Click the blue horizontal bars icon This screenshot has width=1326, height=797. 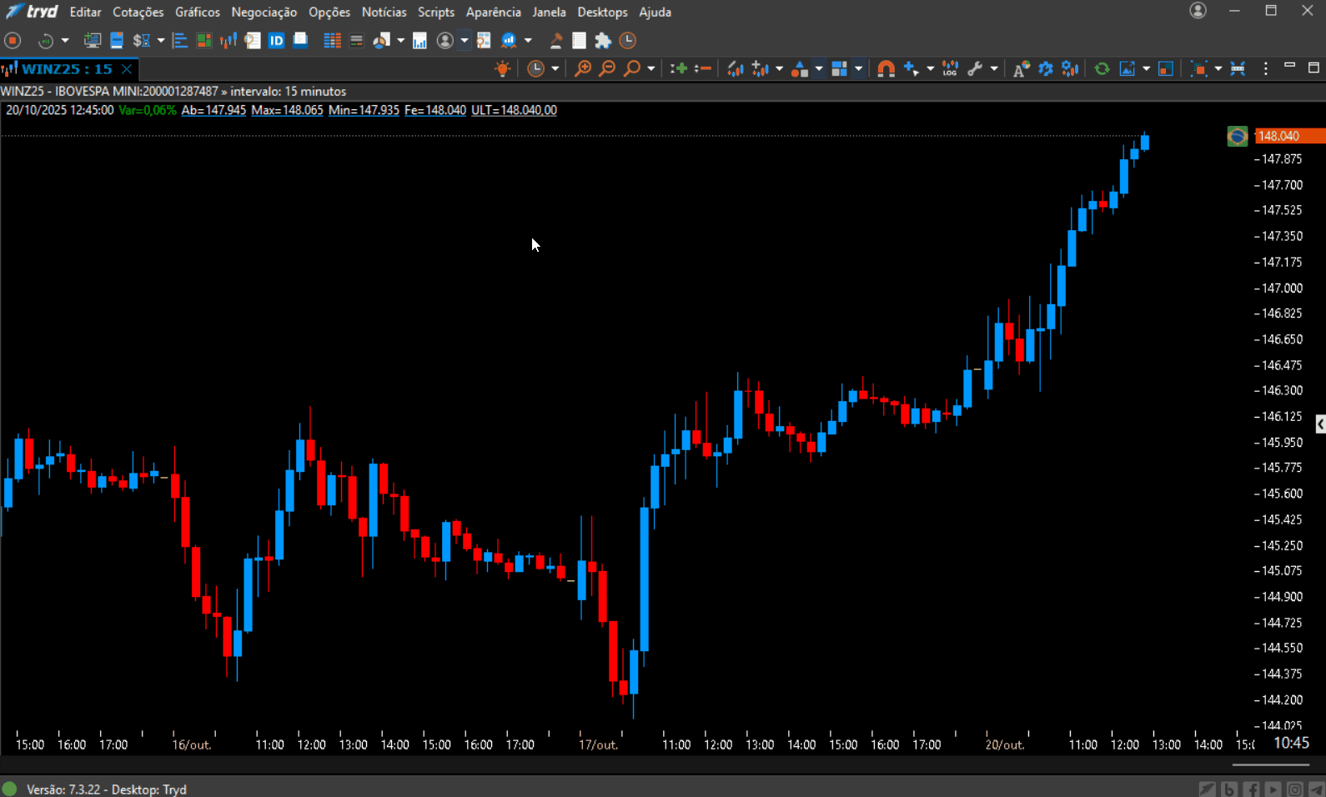pyautogui.click(x=179, y=40)
